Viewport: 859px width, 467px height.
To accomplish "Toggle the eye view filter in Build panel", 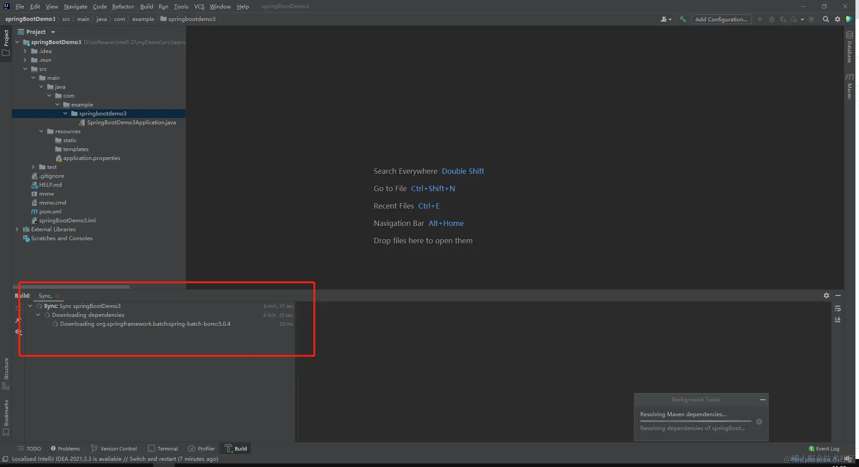I will click(18, 332).
